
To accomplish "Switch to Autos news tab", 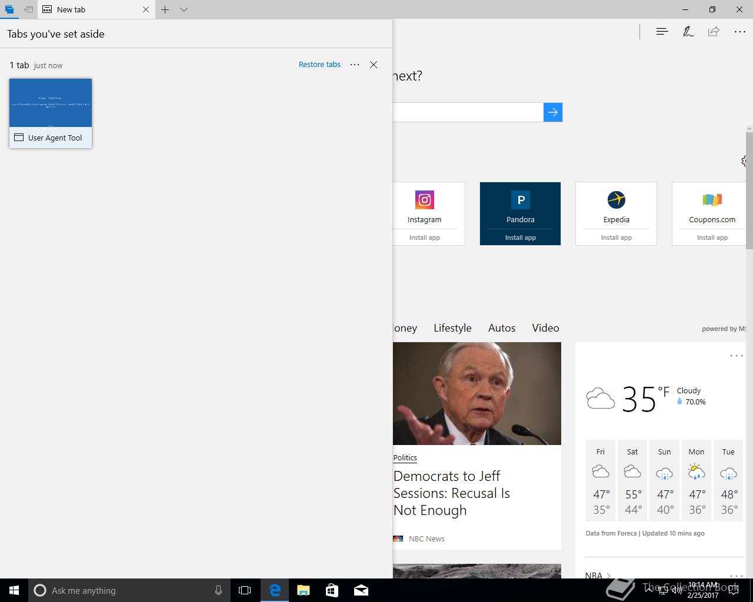I will pos(502,328).
